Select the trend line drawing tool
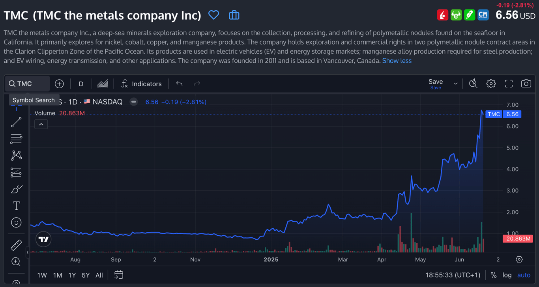Viewport: 539px width, 287px height. click(16, 122)
